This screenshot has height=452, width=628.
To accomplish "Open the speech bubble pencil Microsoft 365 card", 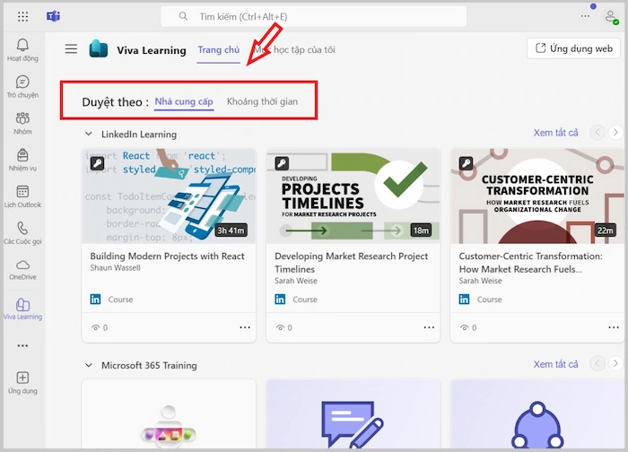I will pos(353,414).
